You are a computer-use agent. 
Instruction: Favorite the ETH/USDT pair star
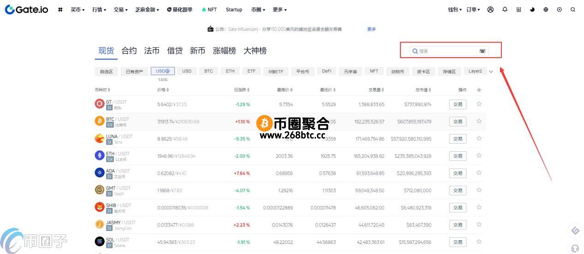point(479,156)
